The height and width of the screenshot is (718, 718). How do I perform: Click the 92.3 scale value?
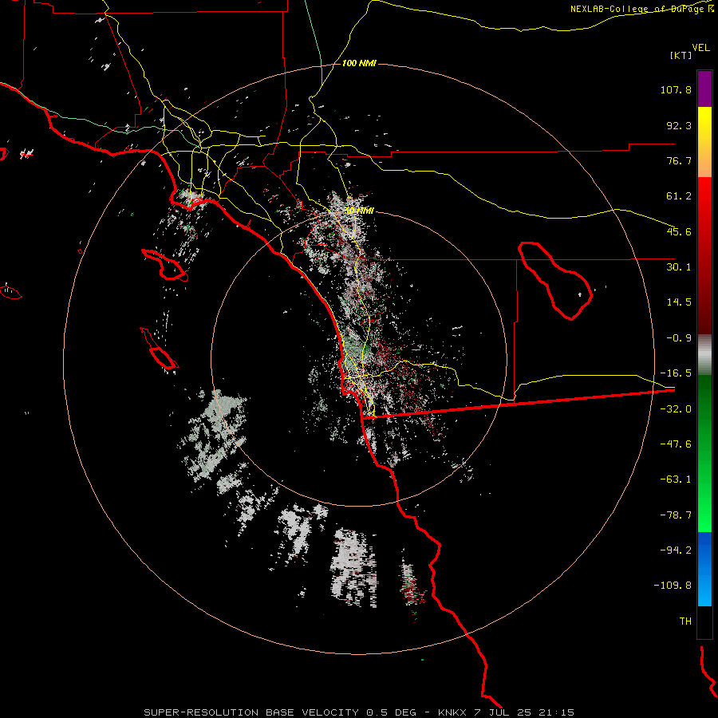679,125
